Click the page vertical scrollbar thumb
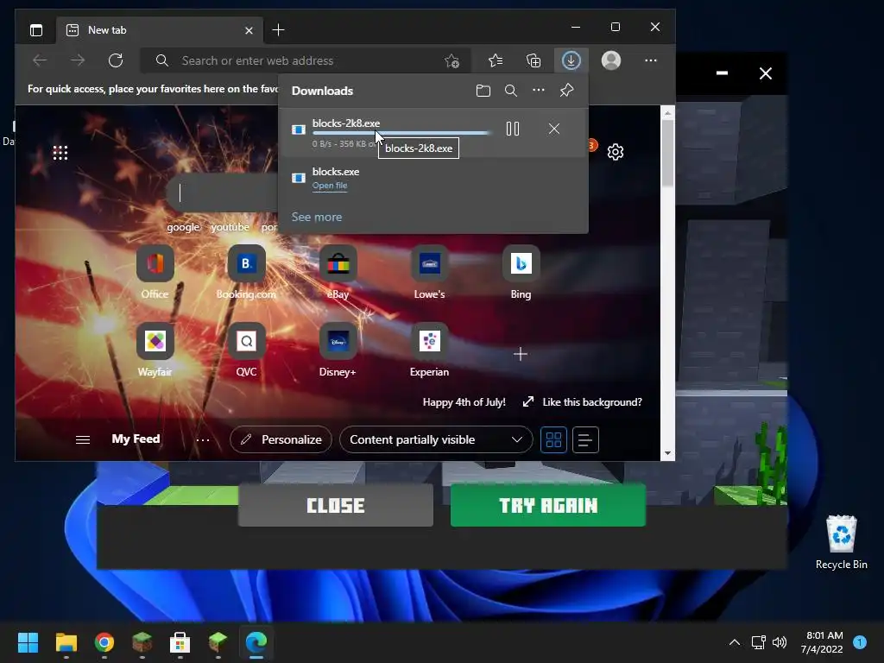Viewport: 884px width, 663px height. tap(667, 154)
